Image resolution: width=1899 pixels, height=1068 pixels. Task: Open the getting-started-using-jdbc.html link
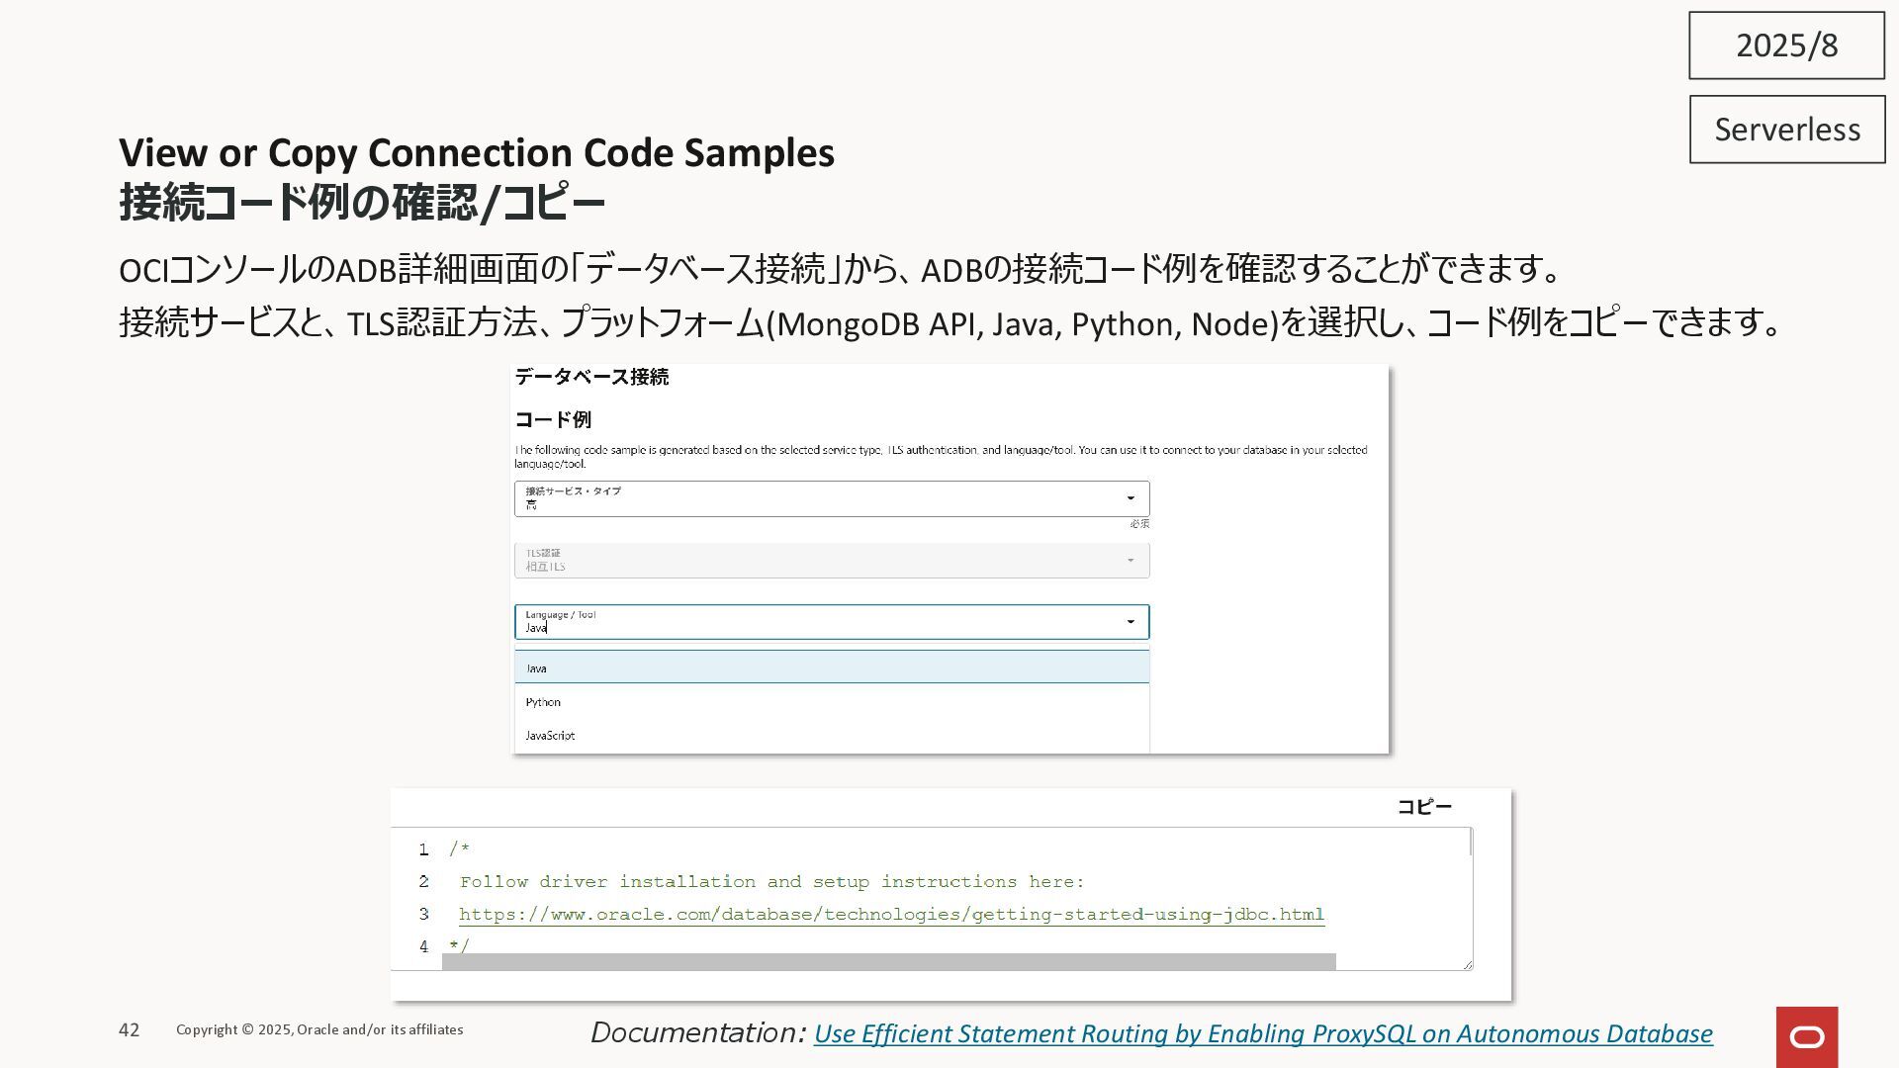tap(891, 915)
